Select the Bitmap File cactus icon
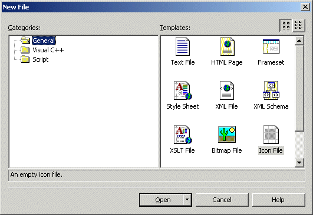313x215 pixels. click(x=227, y=135)
